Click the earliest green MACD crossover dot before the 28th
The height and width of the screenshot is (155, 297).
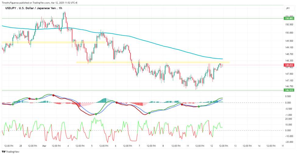[x=13, y=104]
